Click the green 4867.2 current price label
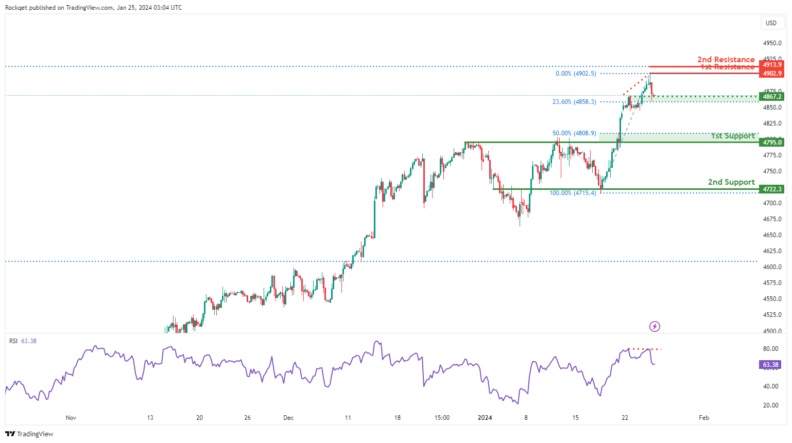The image size is (792, 443). (x=772, y=97)
